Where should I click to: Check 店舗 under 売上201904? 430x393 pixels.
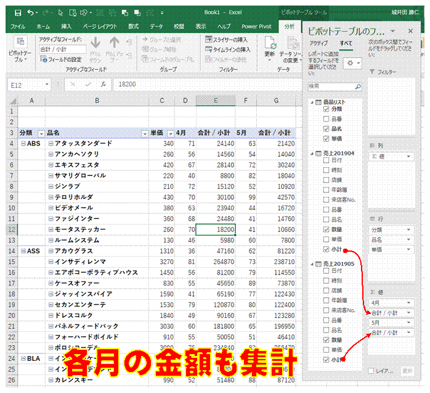326,180
